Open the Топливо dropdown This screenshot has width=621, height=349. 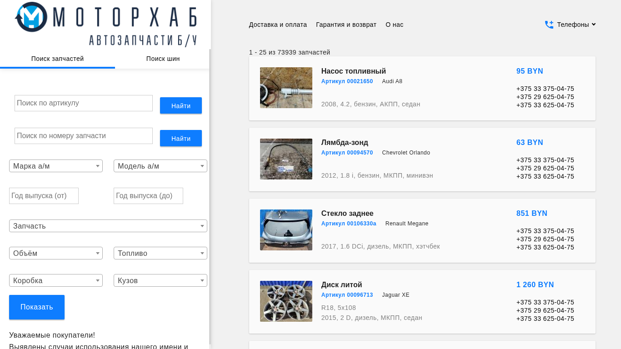pyautogui.click(x=160, y=253)
